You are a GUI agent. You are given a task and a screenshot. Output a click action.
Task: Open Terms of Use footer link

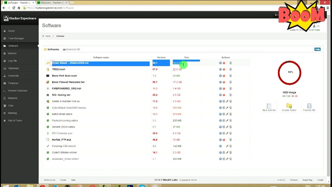coord(50,180)
